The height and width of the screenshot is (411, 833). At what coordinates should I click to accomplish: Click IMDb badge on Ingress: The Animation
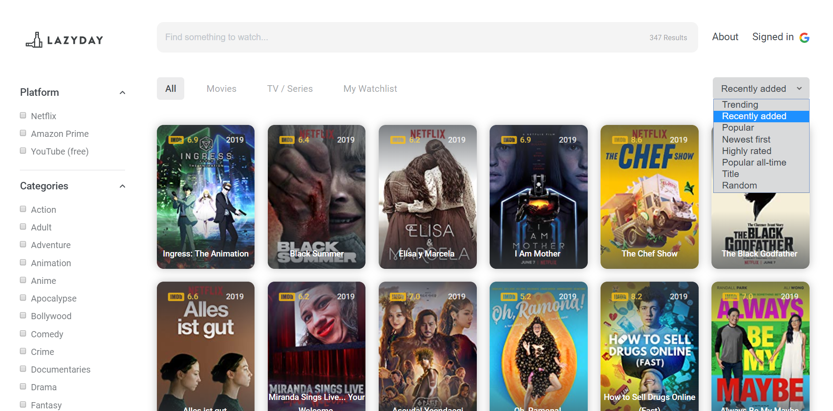[x=176, y=140]
